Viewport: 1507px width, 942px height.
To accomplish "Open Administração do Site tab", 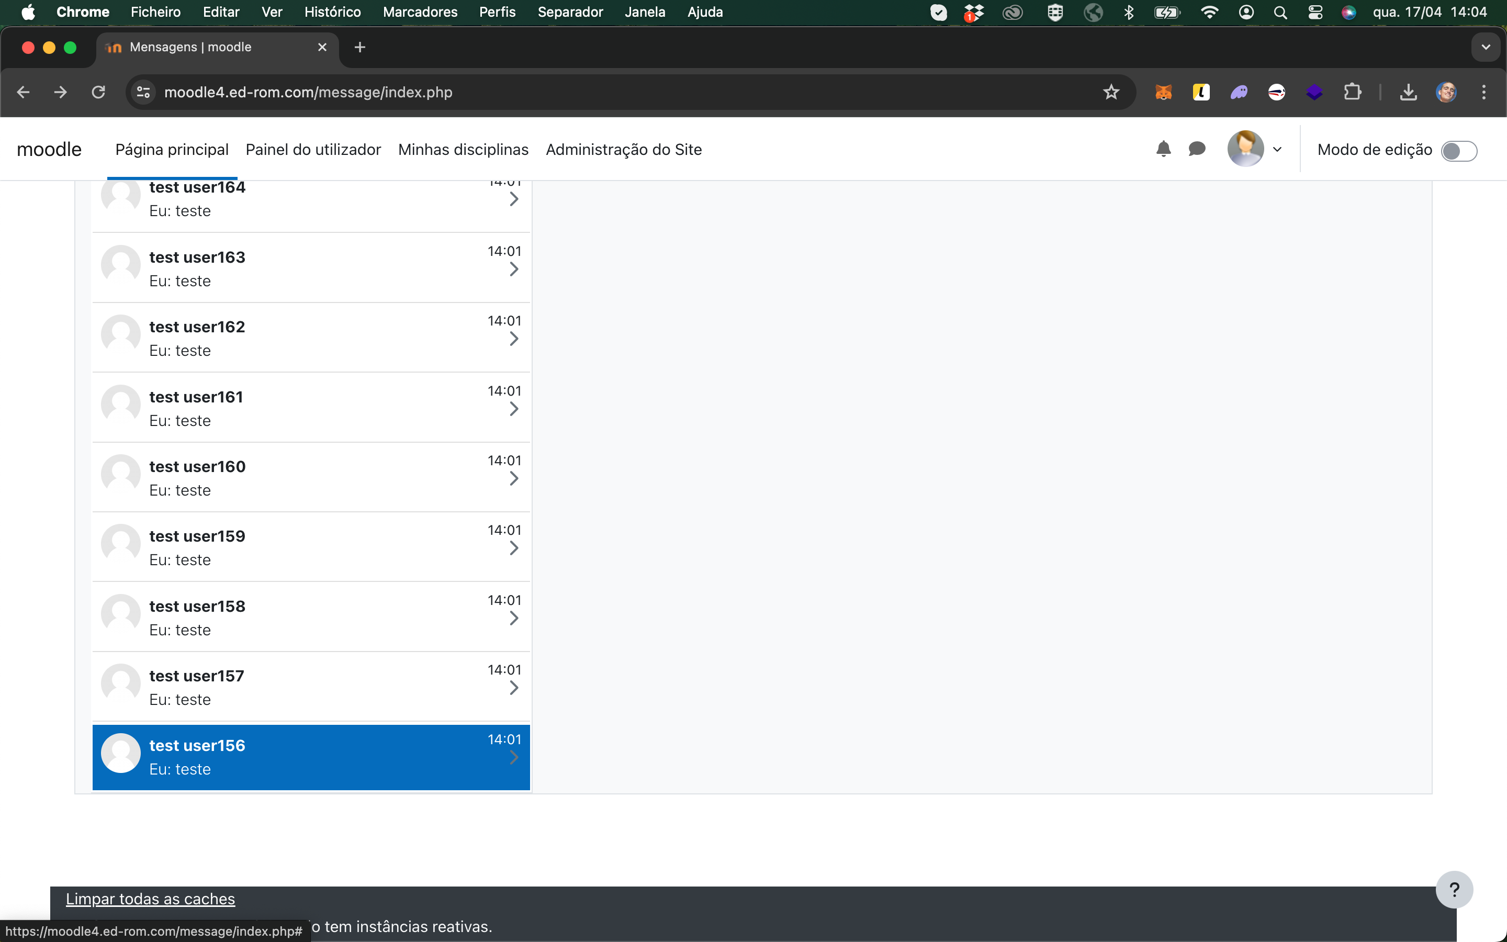I will click(623, 150).
